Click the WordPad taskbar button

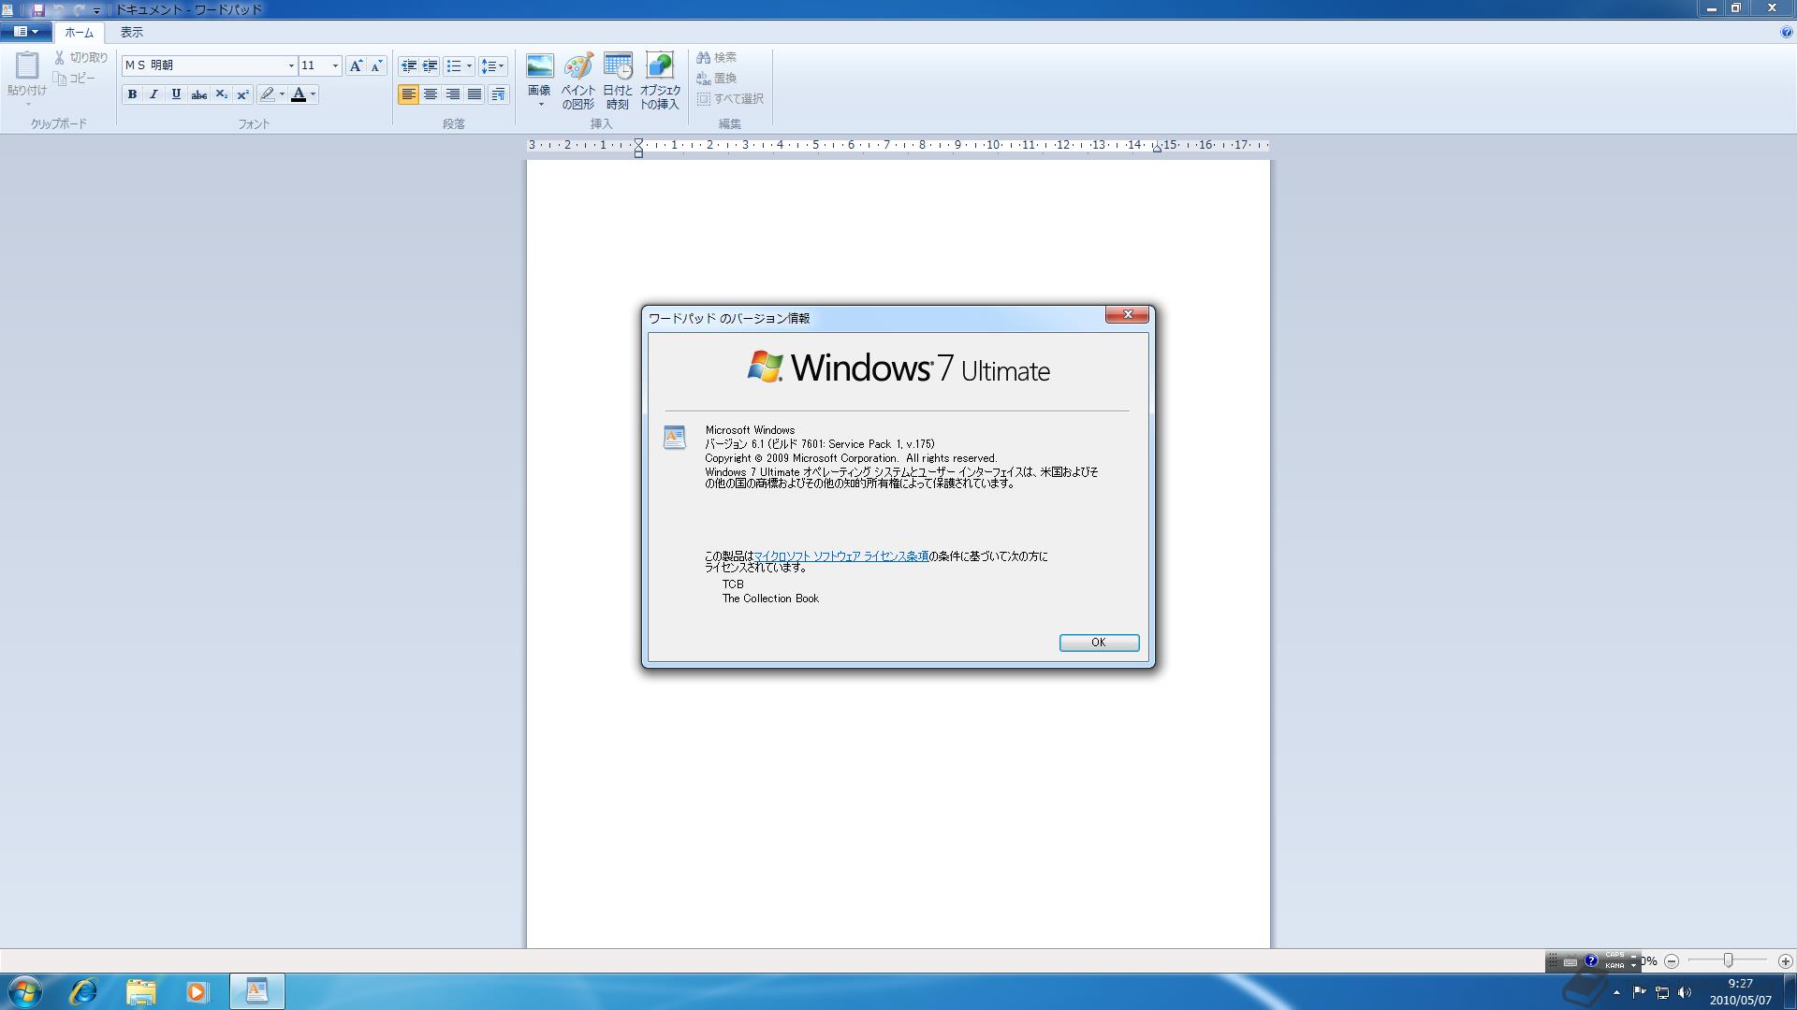click(x=256, y=991)
